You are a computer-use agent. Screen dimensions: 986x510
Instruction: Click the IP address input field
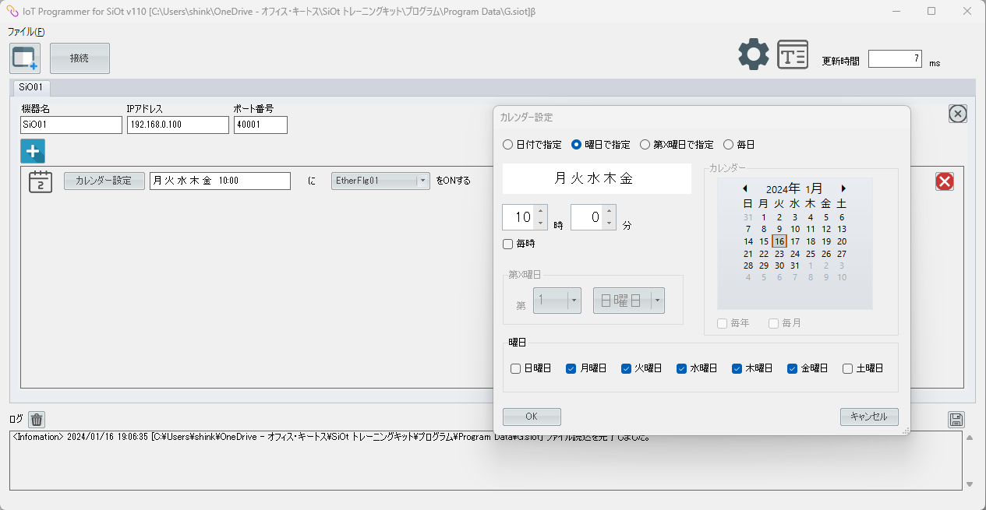pos(178,125)
